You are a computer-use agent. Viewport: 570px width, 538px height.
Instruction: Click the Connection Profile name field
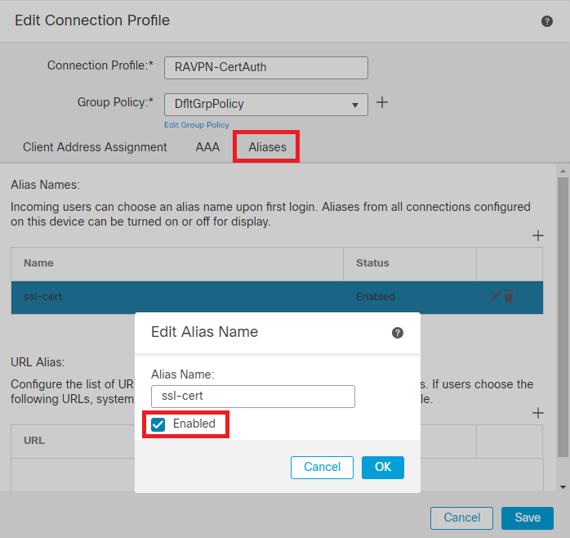(x=266, y=67)
